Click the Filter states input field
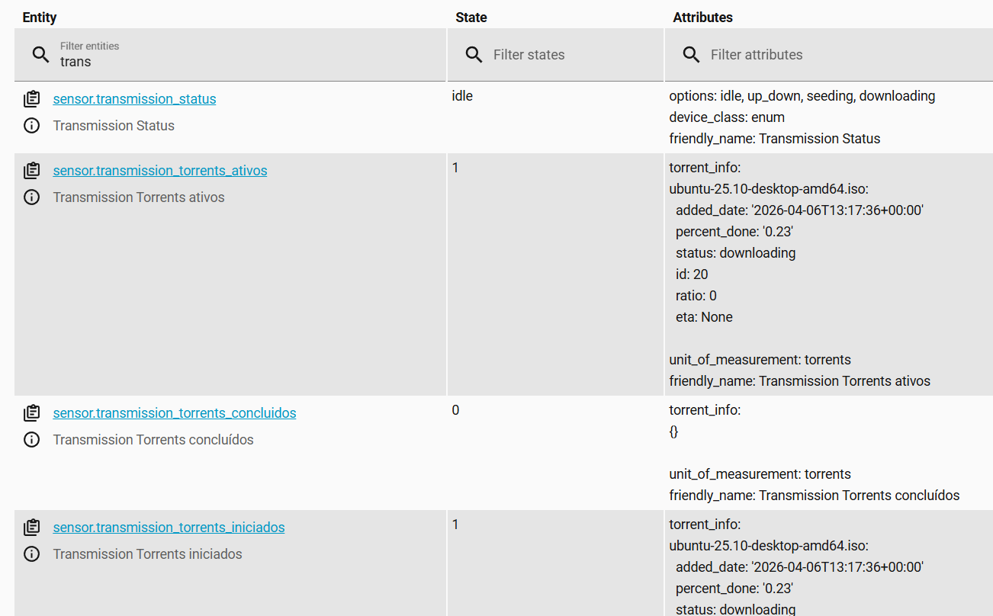This screenshot has height=616, width=993. pyautogui.click(x=572, y=55)
